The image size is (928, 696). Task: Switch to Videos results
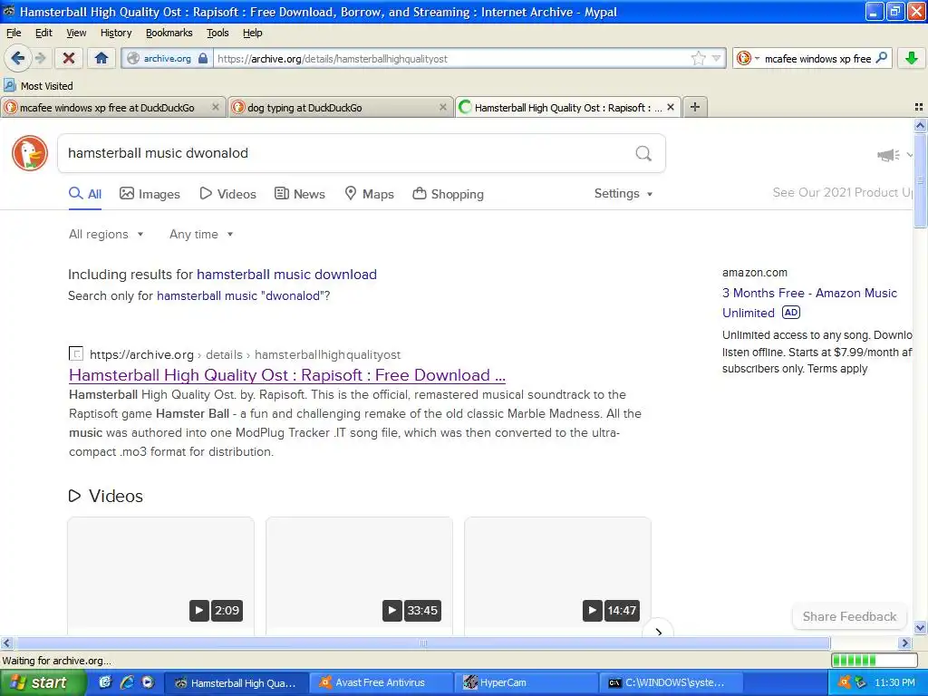(x=227, y=194)
